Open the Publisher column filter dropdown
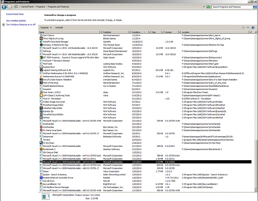Image resolution: width=258 pixels, height=201 pixels. [129, 32]
